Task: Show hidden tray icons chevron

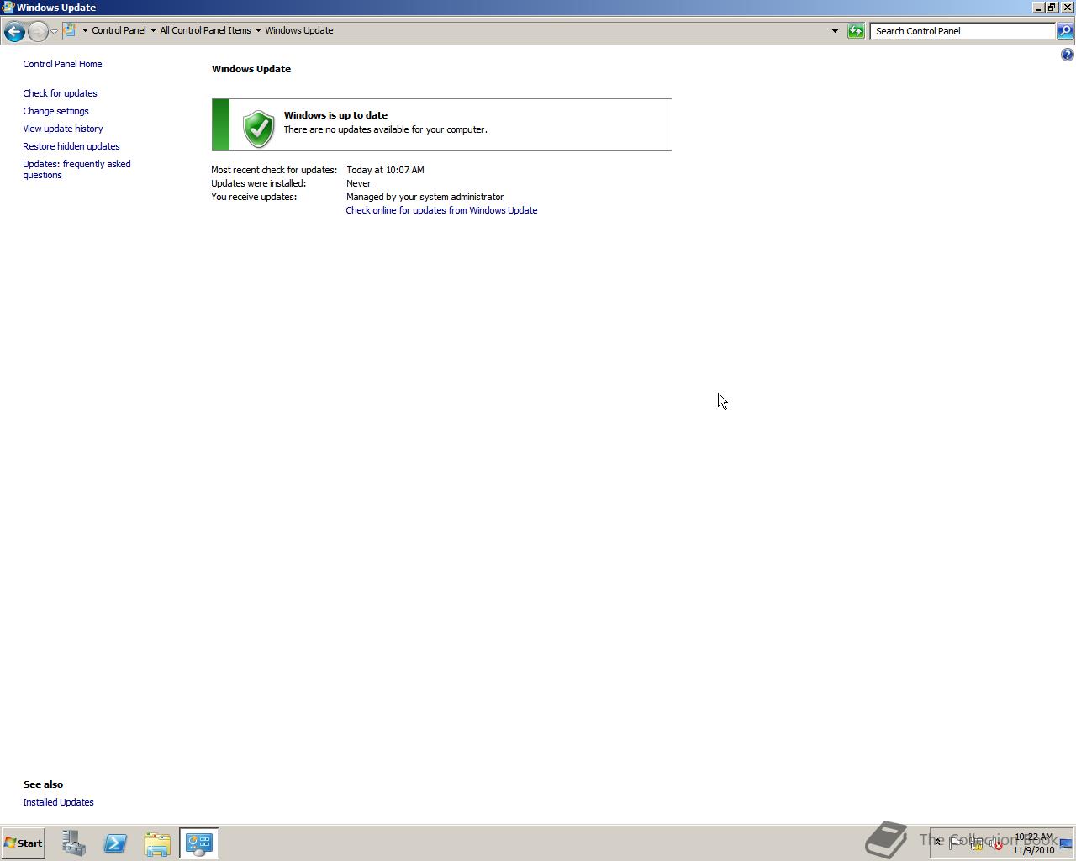Action: (938, 843)
